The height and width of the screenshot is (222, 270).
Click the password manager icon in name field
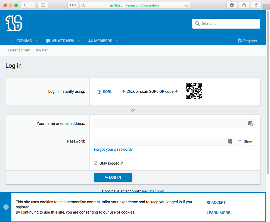tap(250, 124)
